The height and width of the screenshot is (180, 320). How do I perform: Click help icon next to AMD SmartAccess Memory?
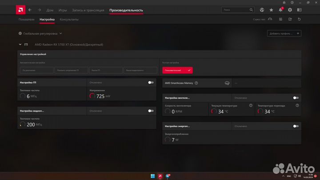(x=196, y=83)
